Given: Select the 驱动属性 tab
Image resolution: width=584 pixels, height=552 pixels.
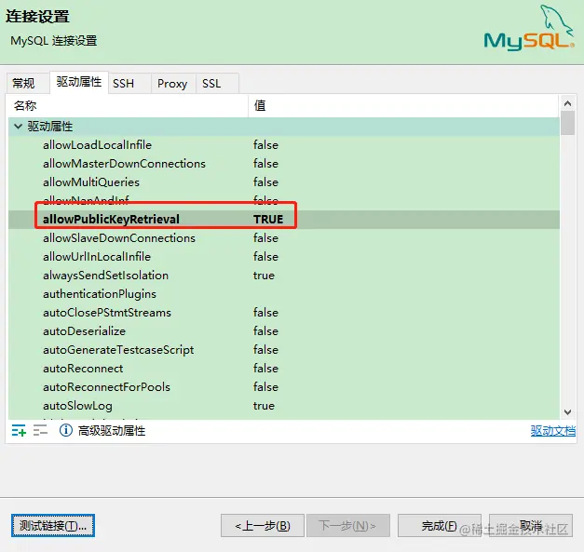Looking at the screenshot, I should click(79, 82).
